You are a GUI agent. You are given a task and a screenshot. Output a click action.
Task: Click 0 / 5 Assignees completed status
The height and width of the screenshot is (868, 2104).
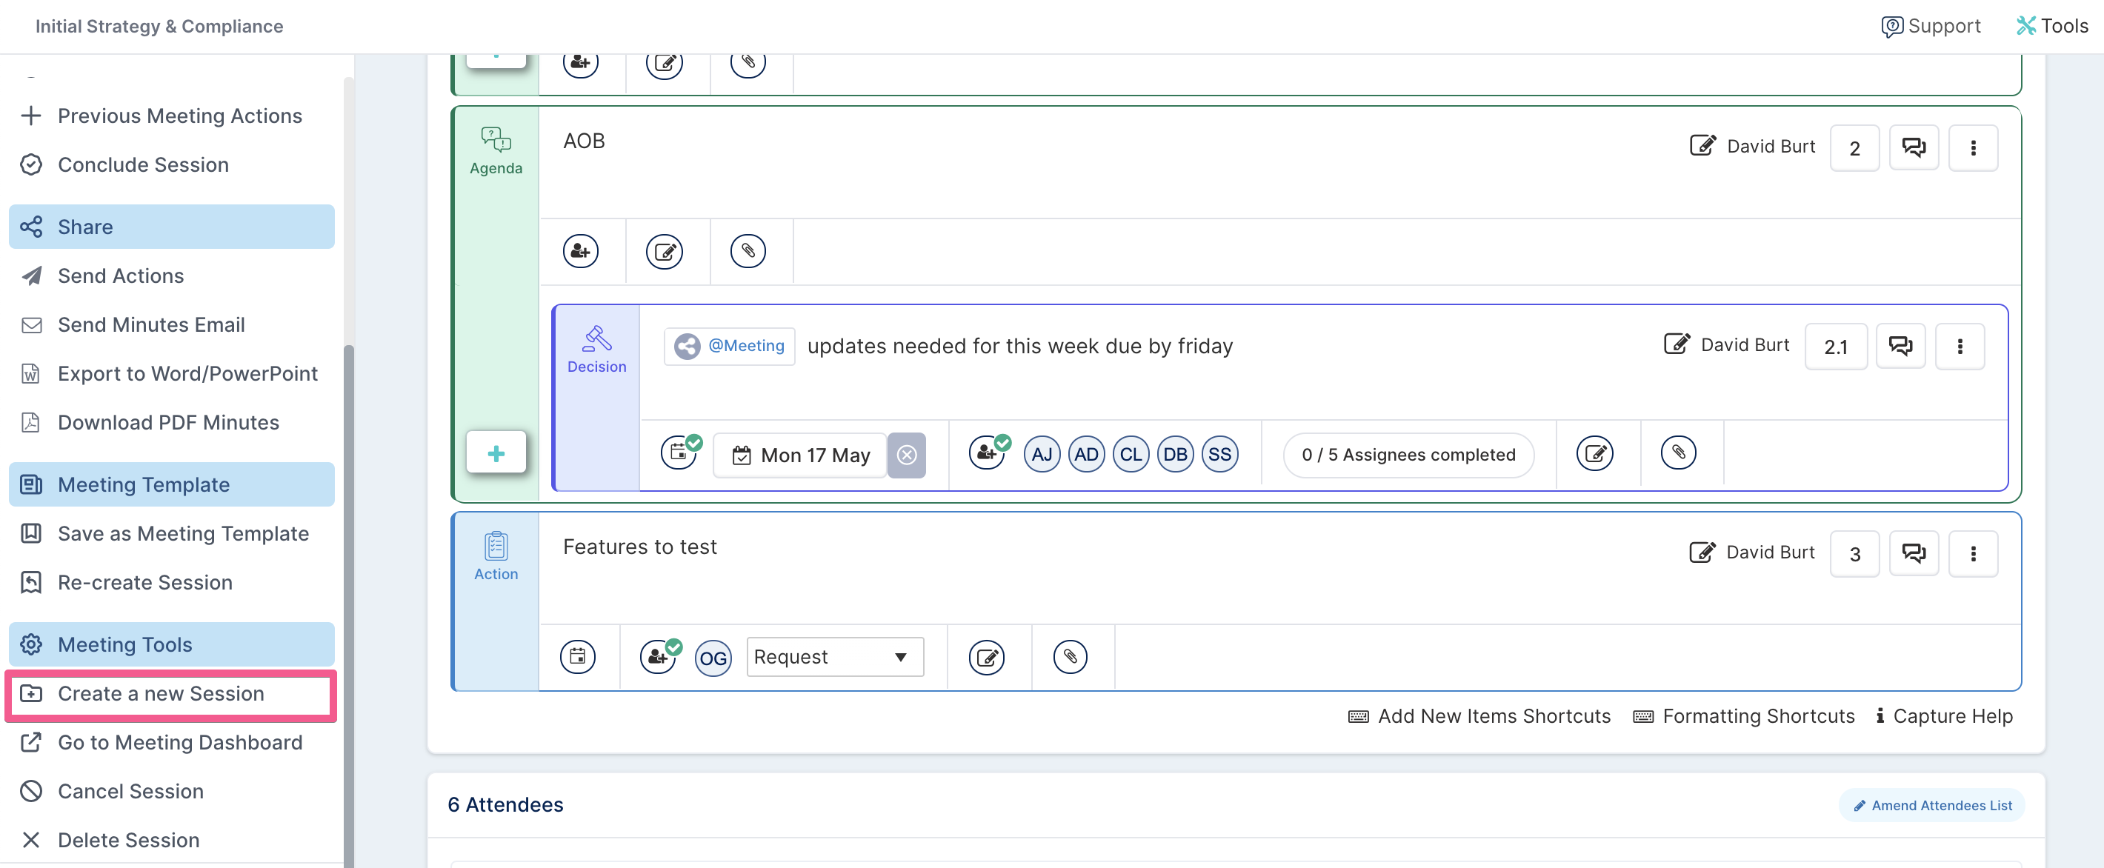click(x=1408, y=455)
